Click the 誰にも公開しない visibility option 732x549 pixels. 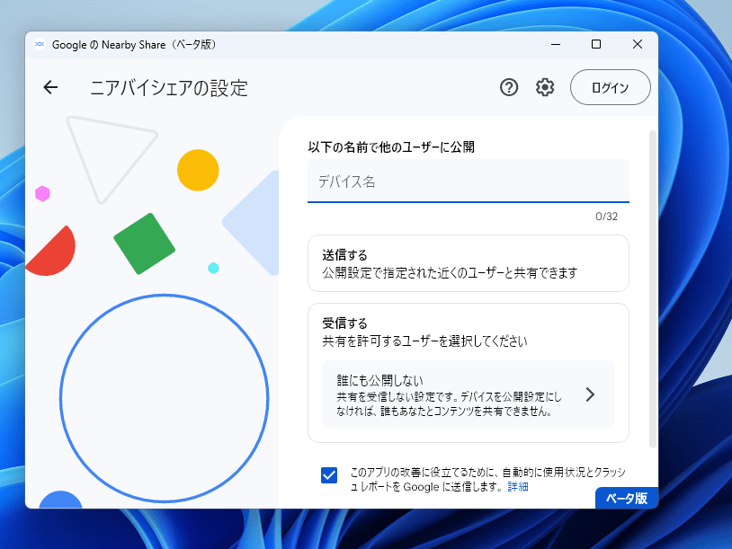coord(469,394)
